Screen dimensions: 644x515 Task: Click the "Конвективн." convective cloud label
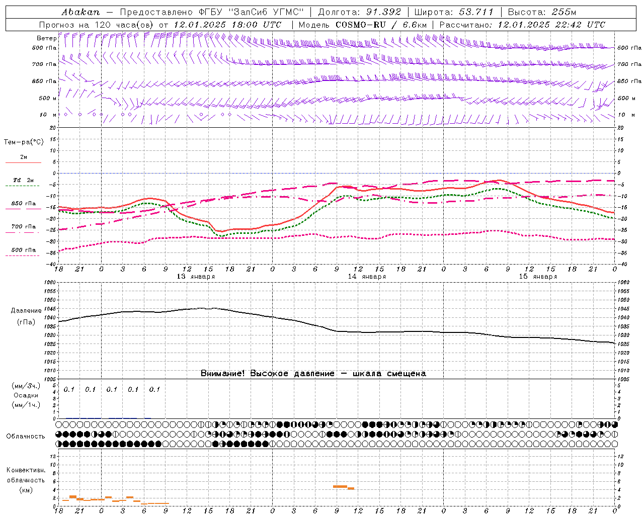point(26,470)
